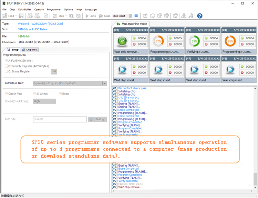
Task: Open the Help question mark icon
Action: pyautogui.click(x=199, y=16)
